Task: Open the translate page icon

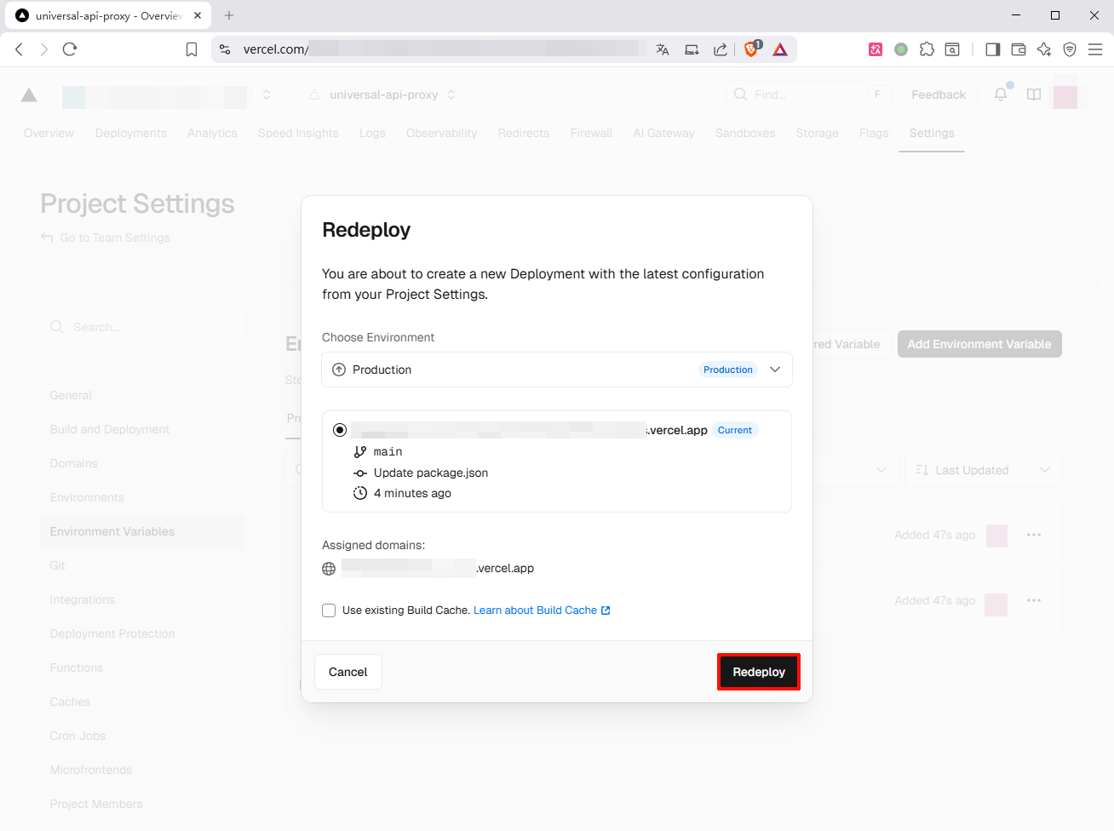Action: [x=663, y=49]
